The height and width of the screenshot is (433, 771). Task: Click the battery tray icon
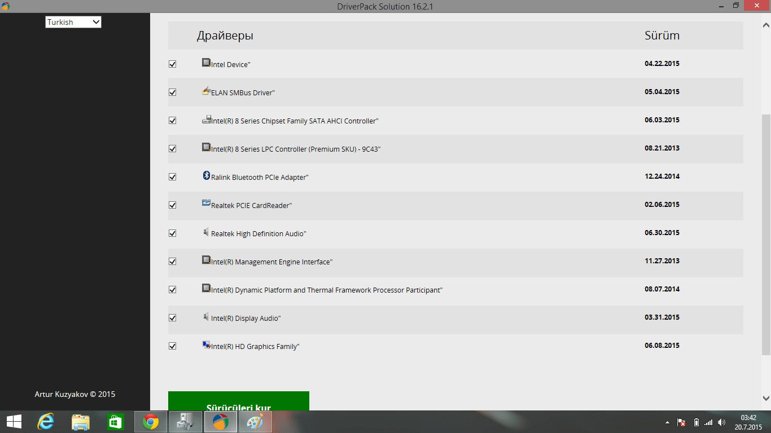pyautogui.click(x=696, y=422)
